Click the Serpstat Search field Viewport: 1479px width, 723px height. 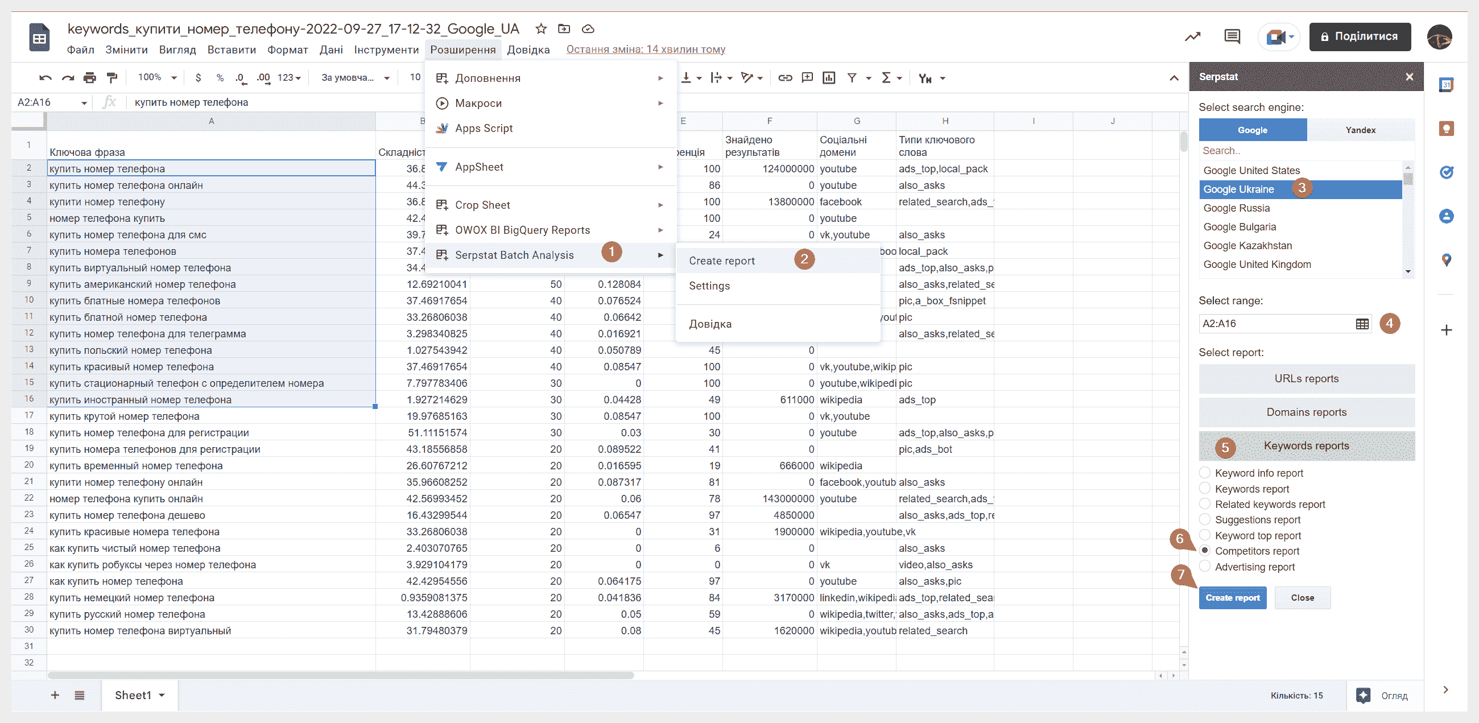1306,150
